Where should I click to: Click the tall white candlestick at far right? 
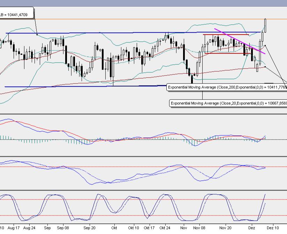click(265, 26)
